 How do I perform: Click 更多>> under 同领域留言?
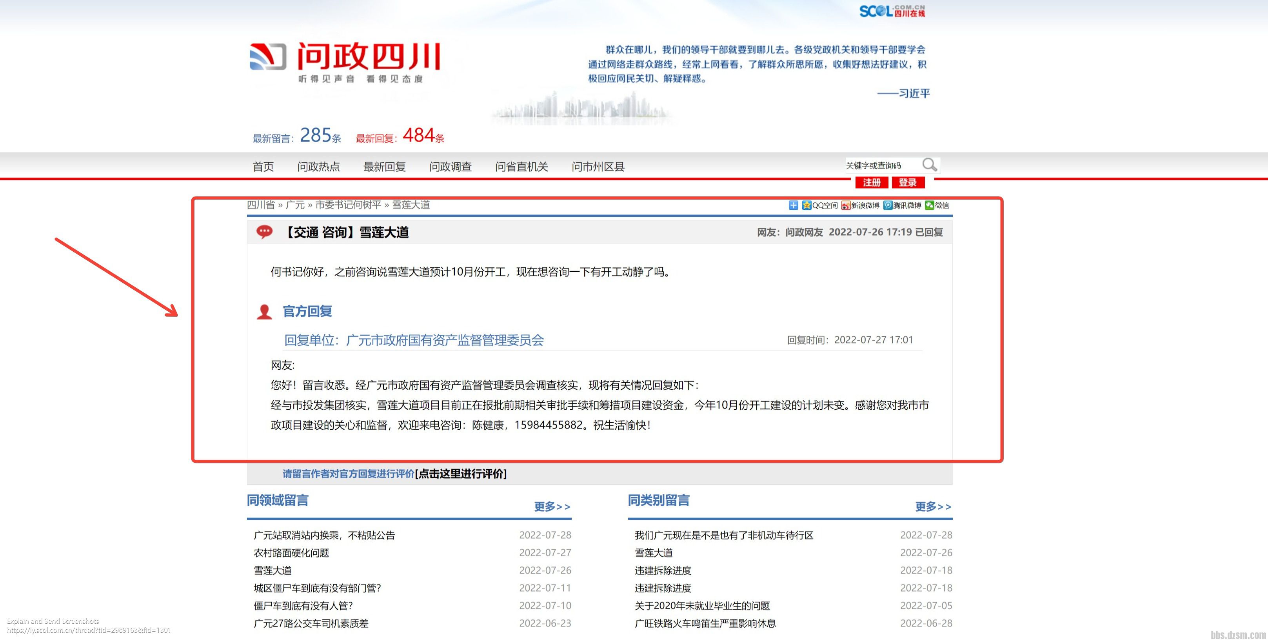(551, 507)
